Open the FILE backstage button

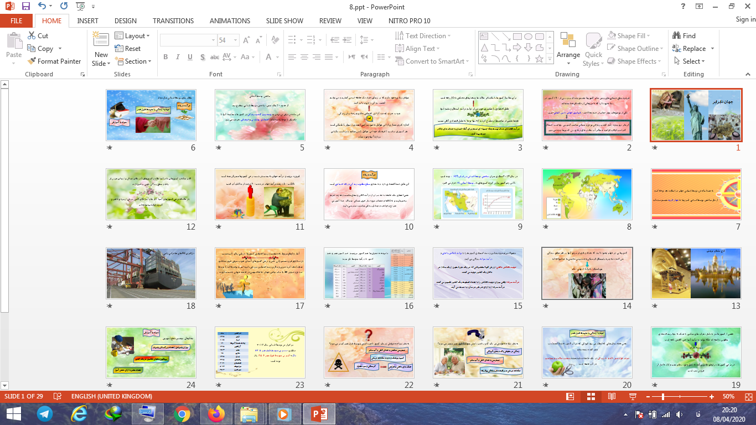click(x=17, y=20)
